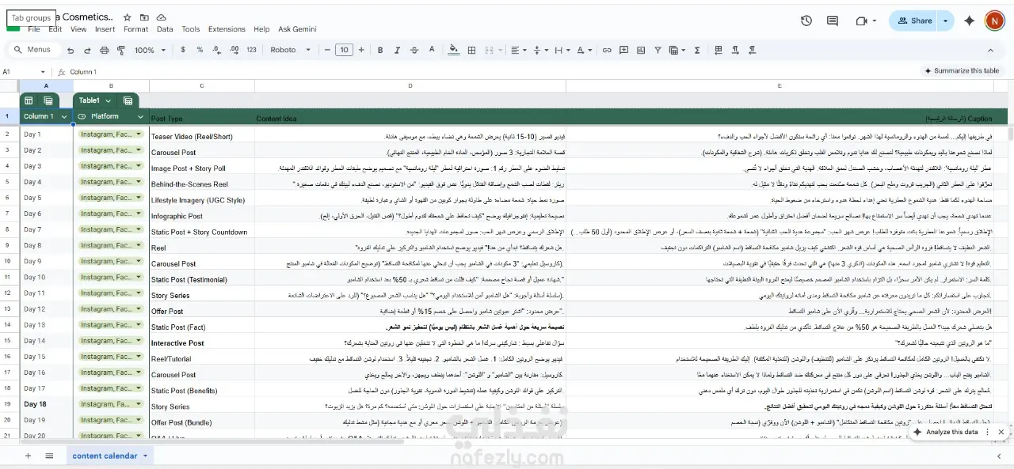Show all sheets list icon
The width and height of the screenshot is (1014, 469).
49,456
